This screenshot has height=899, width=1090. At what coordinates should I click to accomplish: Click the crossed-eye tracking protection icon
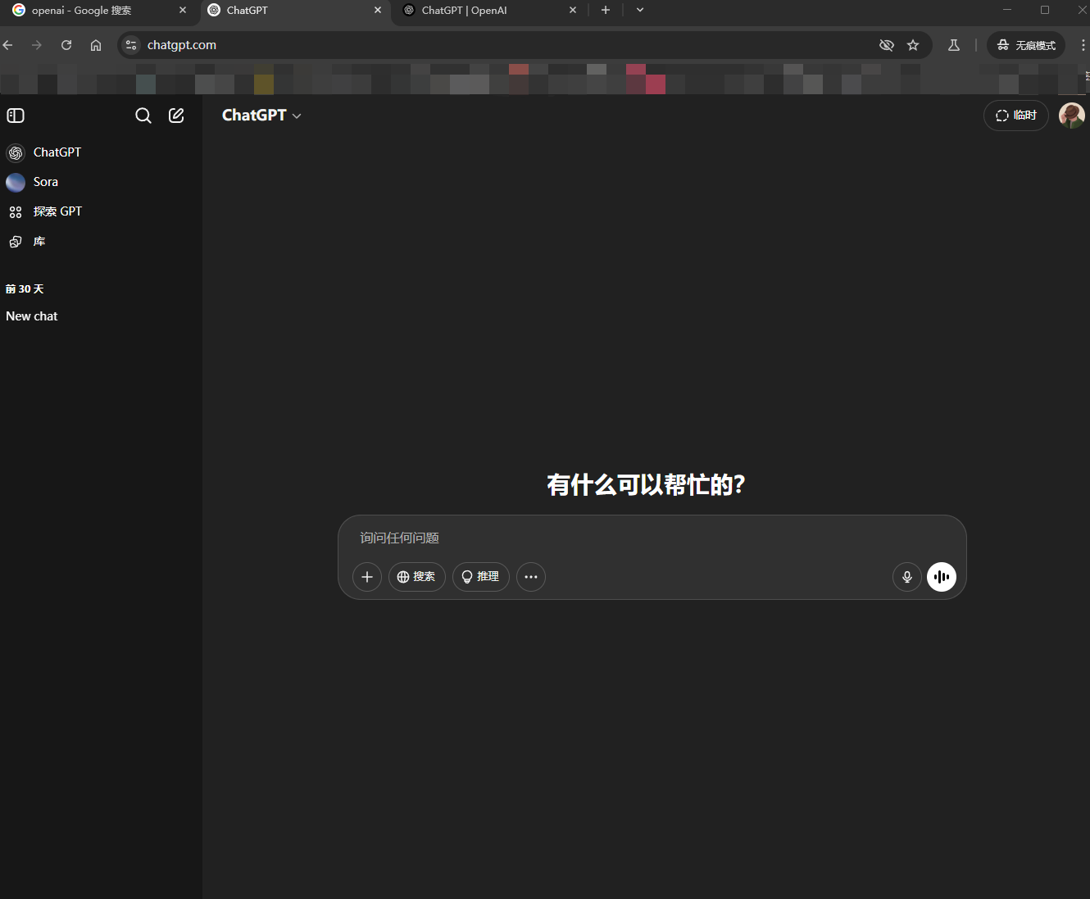886,45
